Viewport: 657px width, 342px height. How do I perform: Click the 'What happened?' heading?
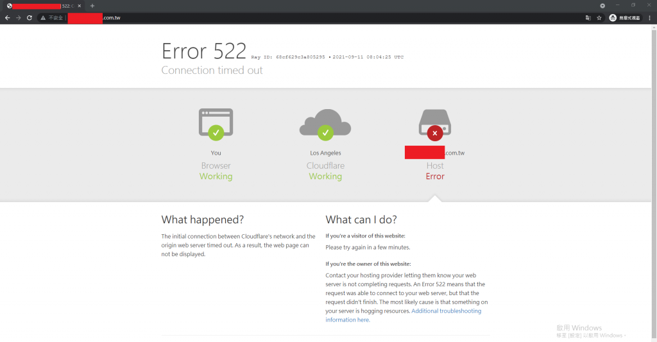pos(202,219)
